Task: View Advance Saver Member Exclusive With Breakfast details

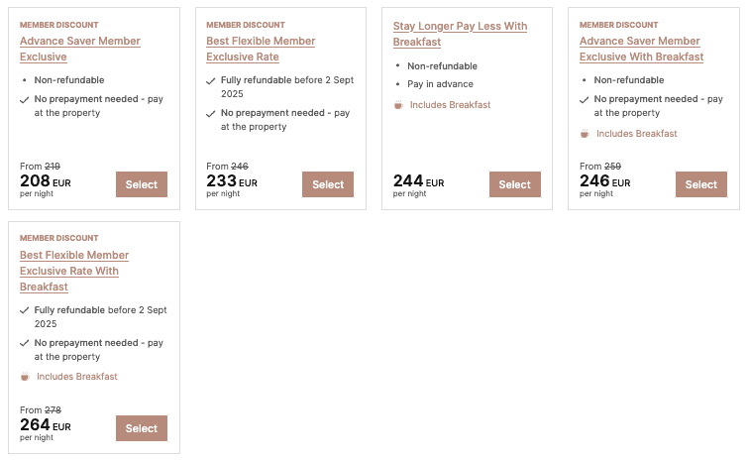Action: [x=641, y=49]
